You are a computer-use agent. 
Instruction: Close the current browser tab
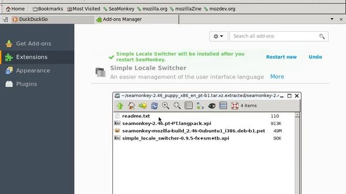point(341,19)
